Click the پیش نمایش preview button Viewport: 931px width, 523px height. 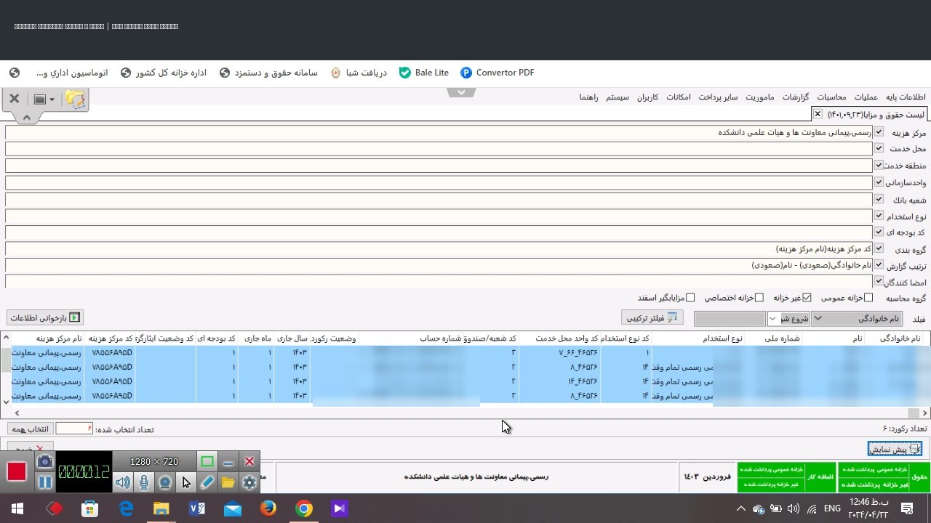[895, 449]
